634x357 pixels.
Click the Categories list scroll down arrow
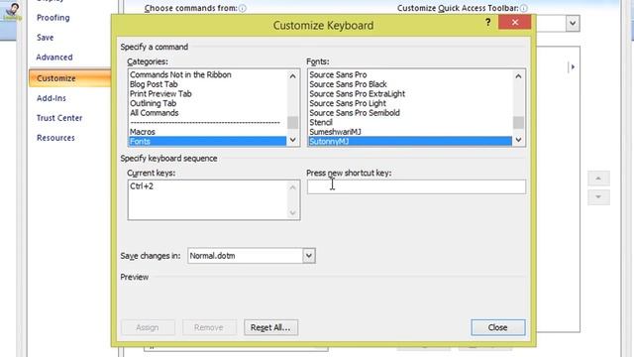(x=293, y=140)
